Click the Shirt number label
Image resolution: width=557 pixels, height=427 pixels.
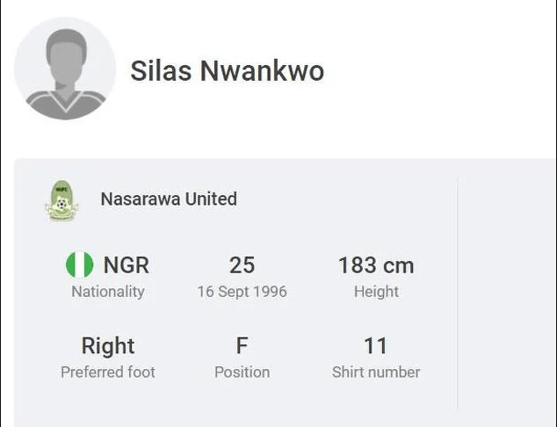[376, 373]
